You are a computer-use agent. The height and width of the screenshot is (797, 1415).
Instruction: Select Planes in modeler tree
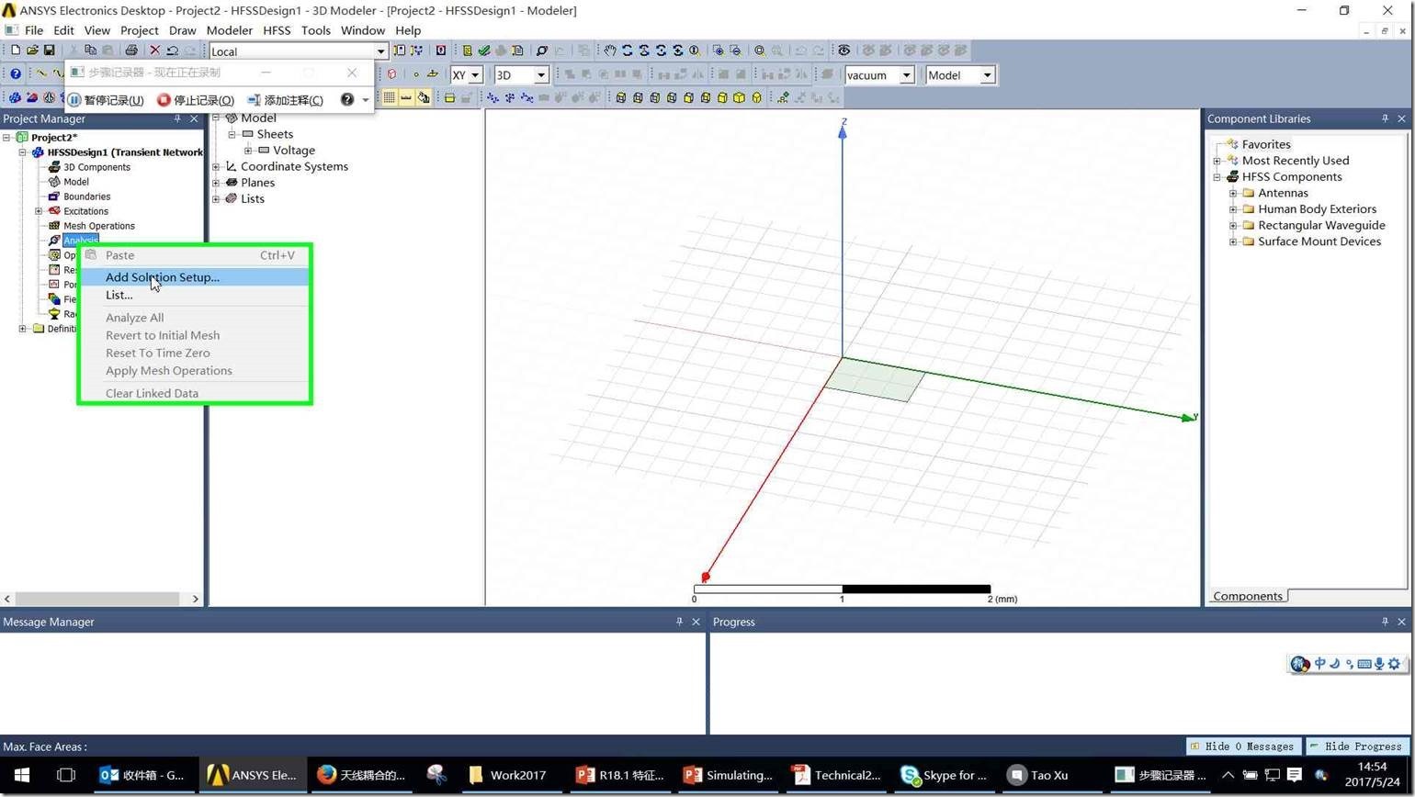(257, 183)
